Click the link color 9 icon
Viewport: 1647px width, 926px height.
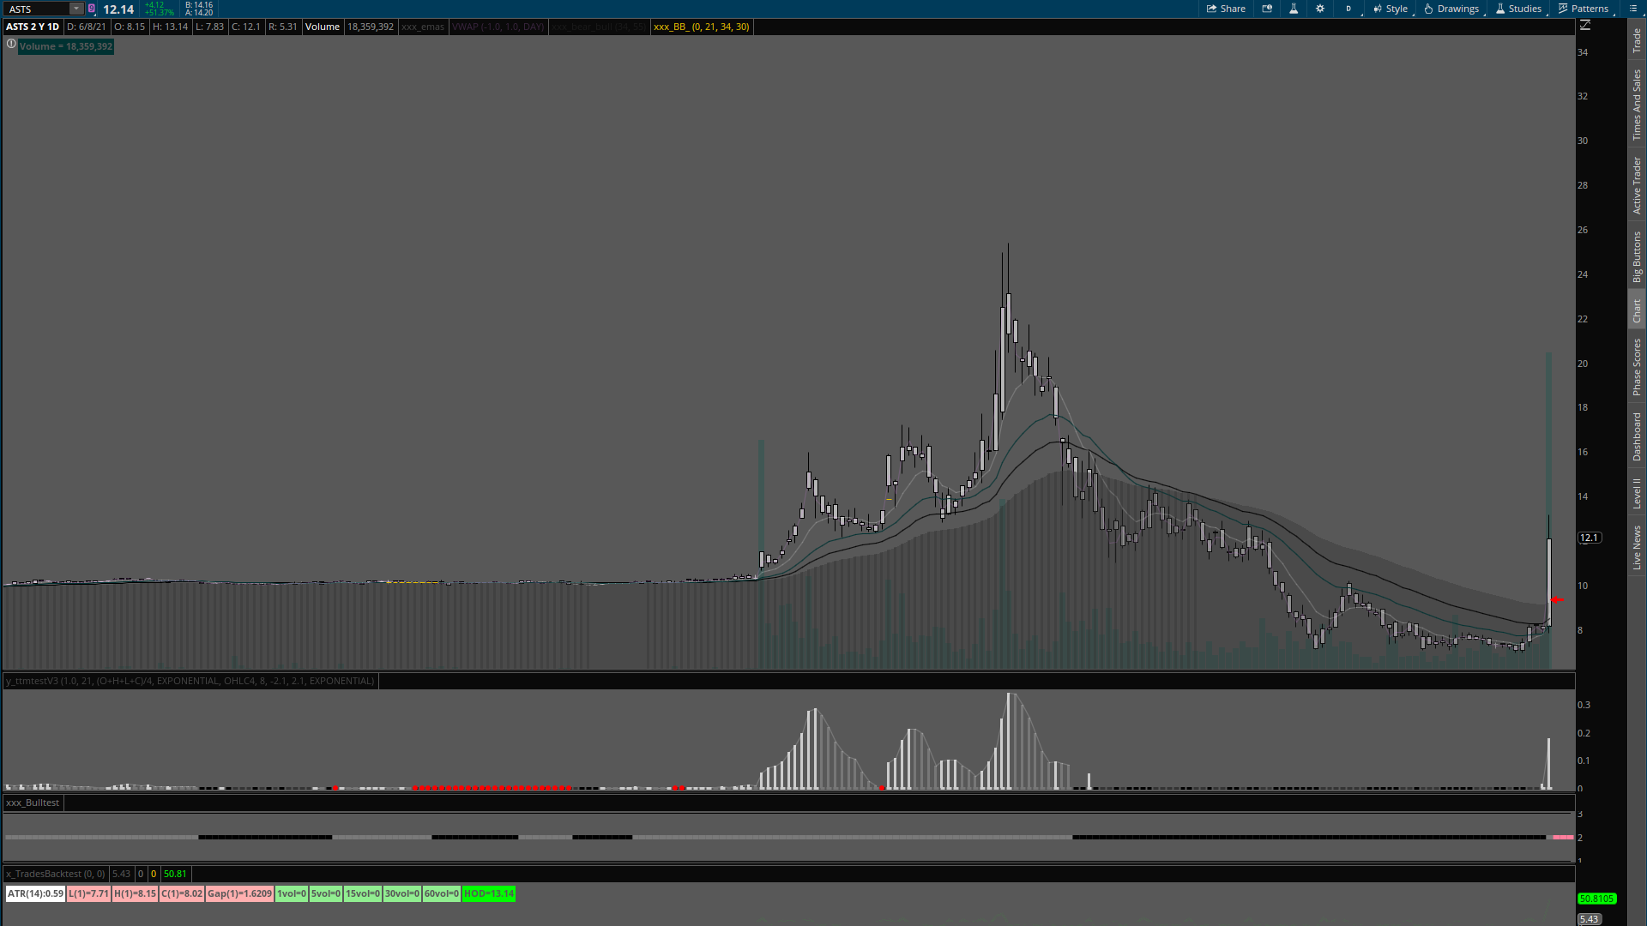coord(92,9)
